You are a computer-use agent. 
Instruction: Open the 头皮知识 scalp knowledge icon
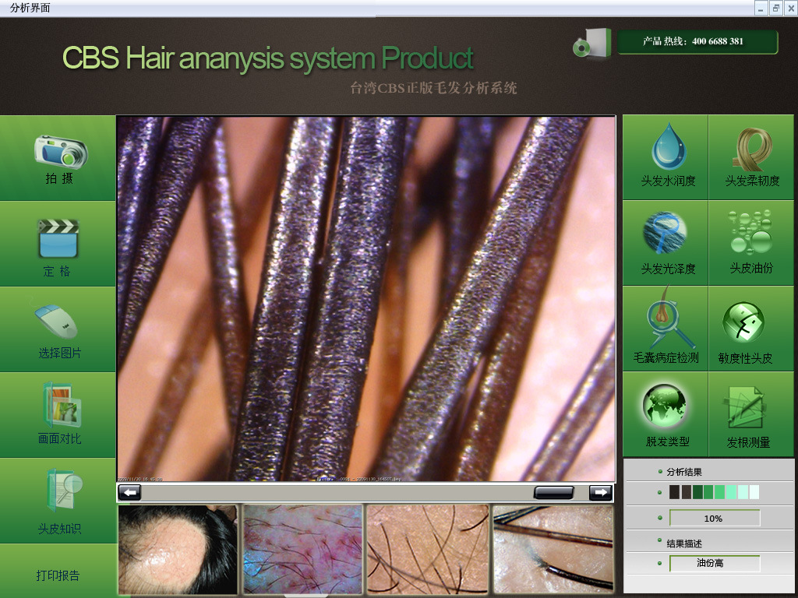pyautogui.click(x=64, y=491)
